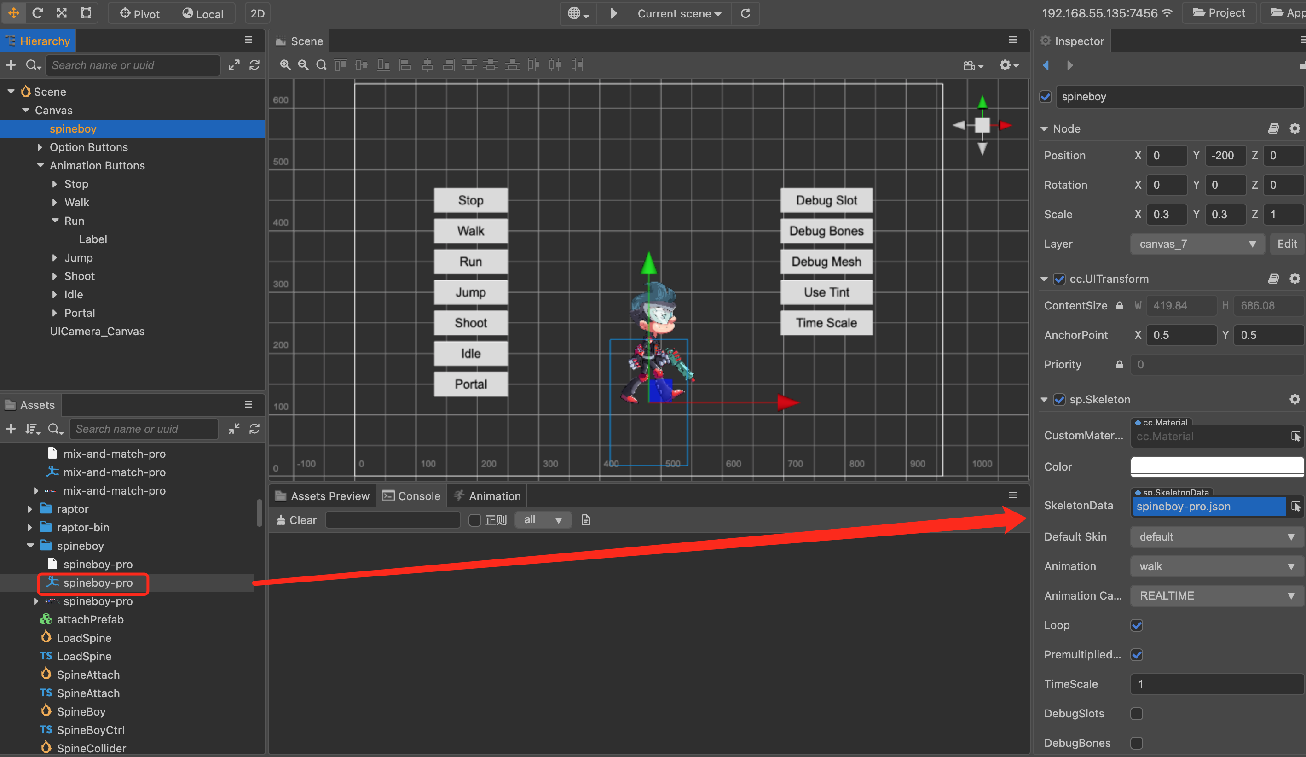Expand the Option Buttons node

coord(40,147)
